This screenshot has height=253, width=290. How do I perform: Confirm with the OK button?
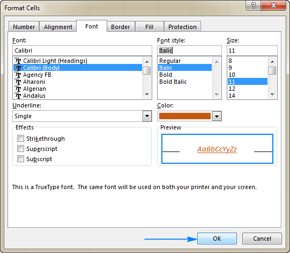click(x=217, y=238)
